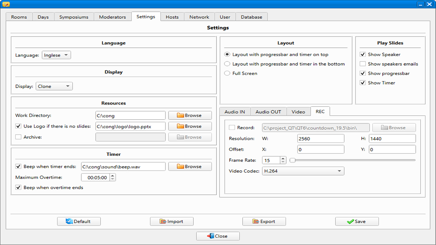Toggle Show Timer checkbox
This screenshot has height=245, width=436.
363,83
